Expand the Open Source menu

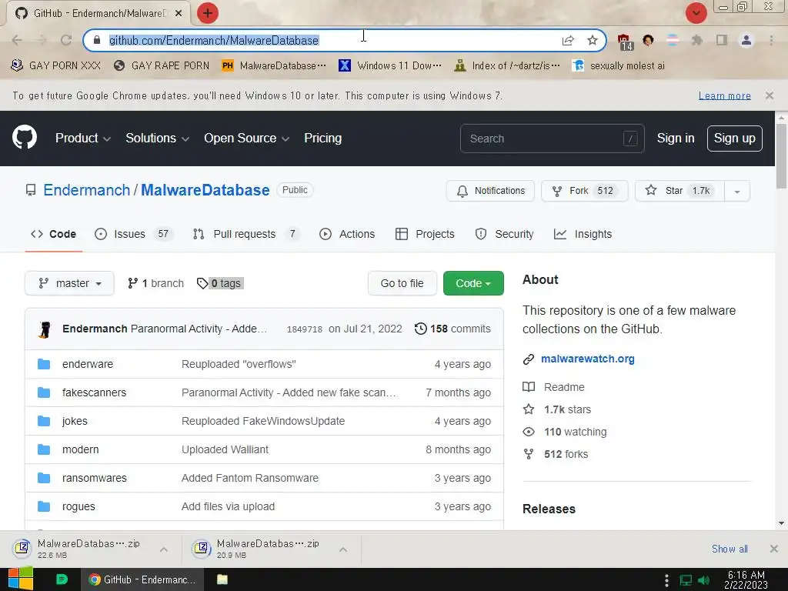point(246,139)
